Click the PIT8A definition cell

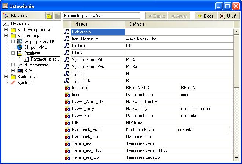[179, 67]
